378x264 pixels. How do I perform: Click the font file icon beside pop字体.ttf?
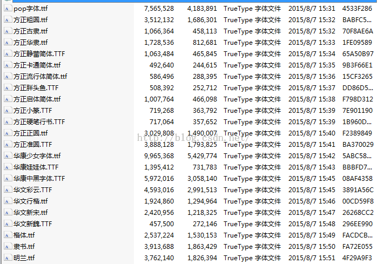[8, 9]
